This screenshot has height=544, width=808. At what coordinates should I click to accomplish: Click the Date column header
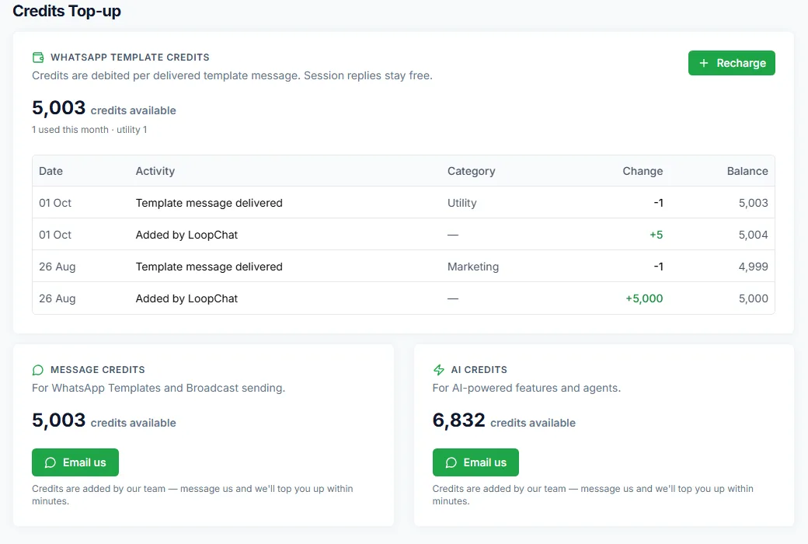tap(51, 171)
